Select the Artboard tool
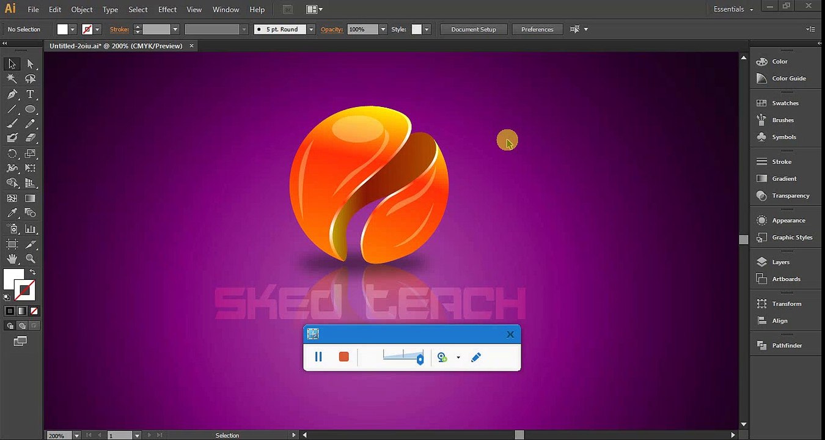 pyautogui.click(x=12, y=244)
